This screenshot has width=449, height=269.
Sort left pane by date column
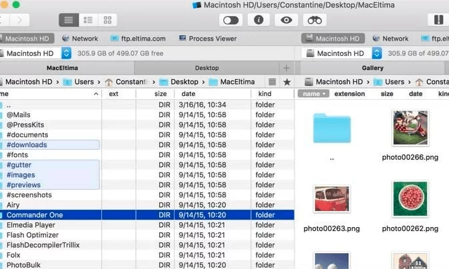tap(189, 94)
